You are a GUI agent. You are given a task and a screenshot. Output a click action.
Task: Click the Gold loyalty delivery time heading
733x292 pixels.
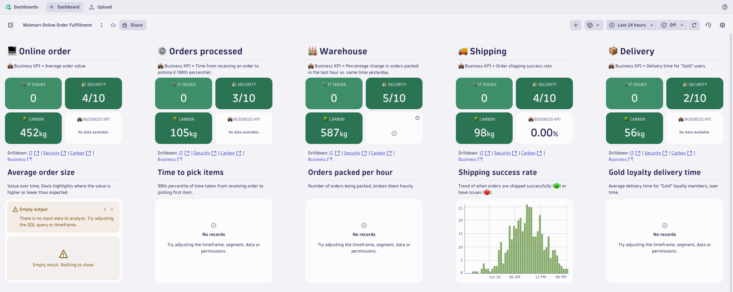(x=655, y=173)
